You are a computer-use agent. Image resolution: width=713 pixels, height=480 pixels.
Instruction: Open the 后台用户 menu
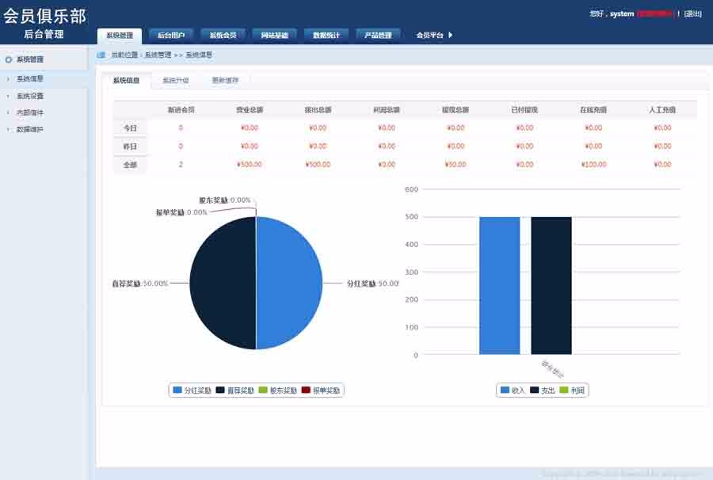(170, 34)
